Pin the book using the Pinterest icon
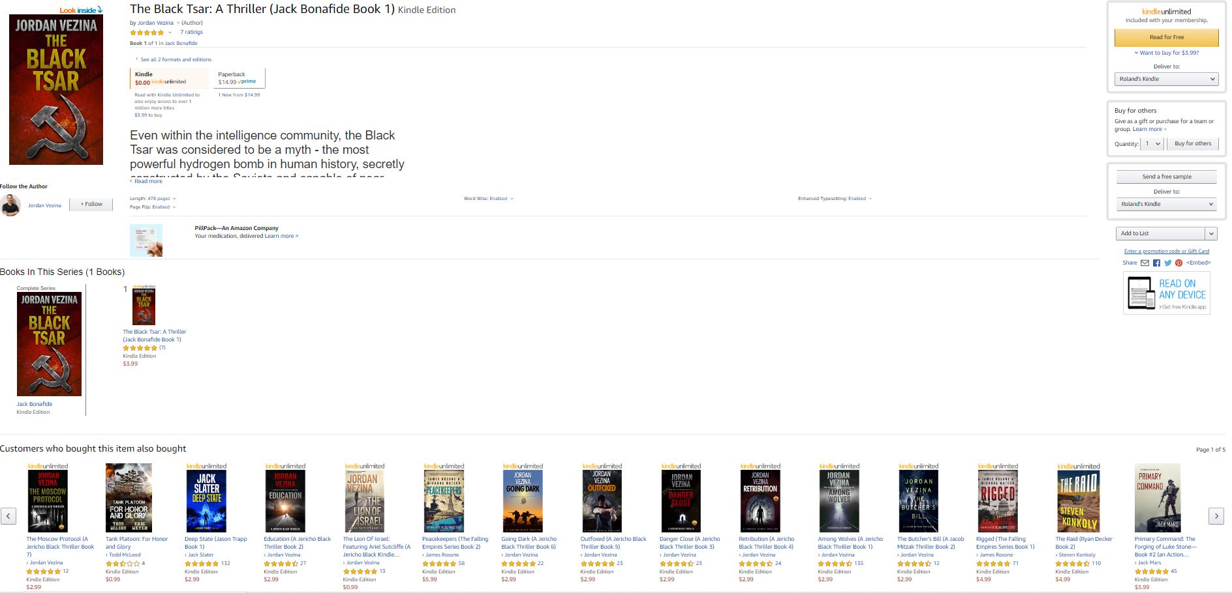The image size is (1232, 593). click(1178, 263)
